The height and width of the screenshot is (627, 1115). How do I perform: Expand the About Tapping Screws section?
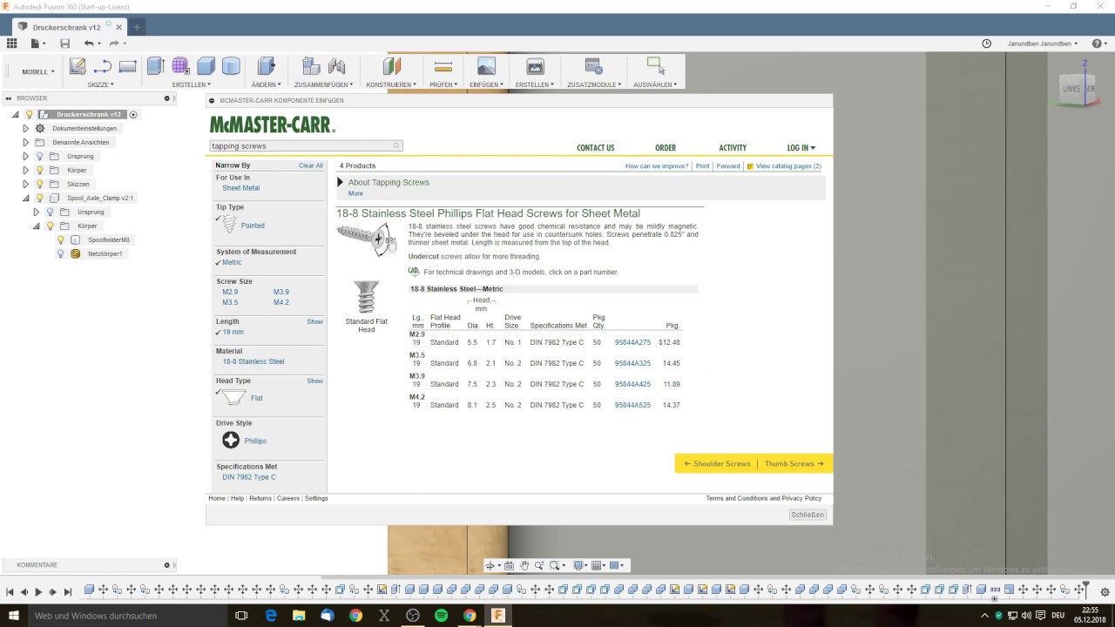click(341, 183)
